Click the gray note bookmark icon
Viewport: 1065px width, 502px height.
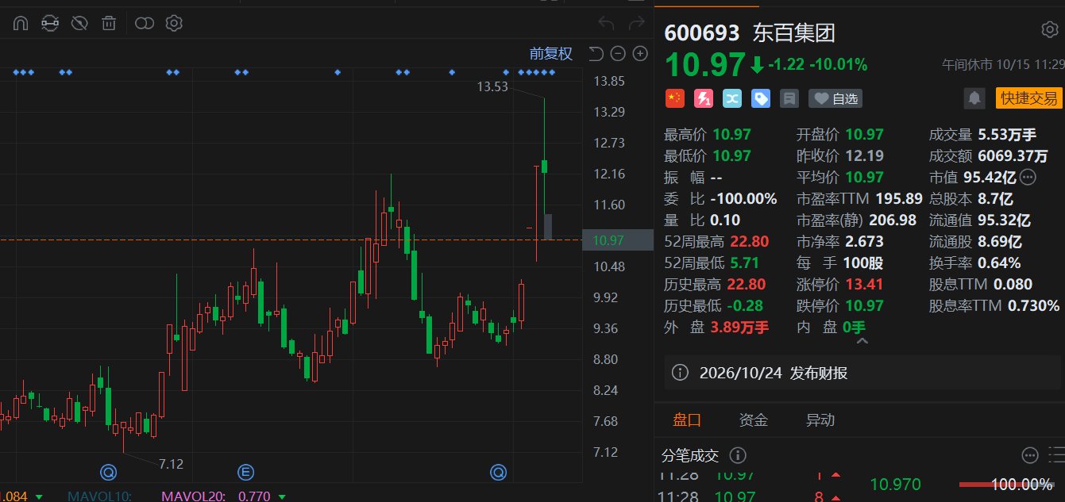(789, 98)
